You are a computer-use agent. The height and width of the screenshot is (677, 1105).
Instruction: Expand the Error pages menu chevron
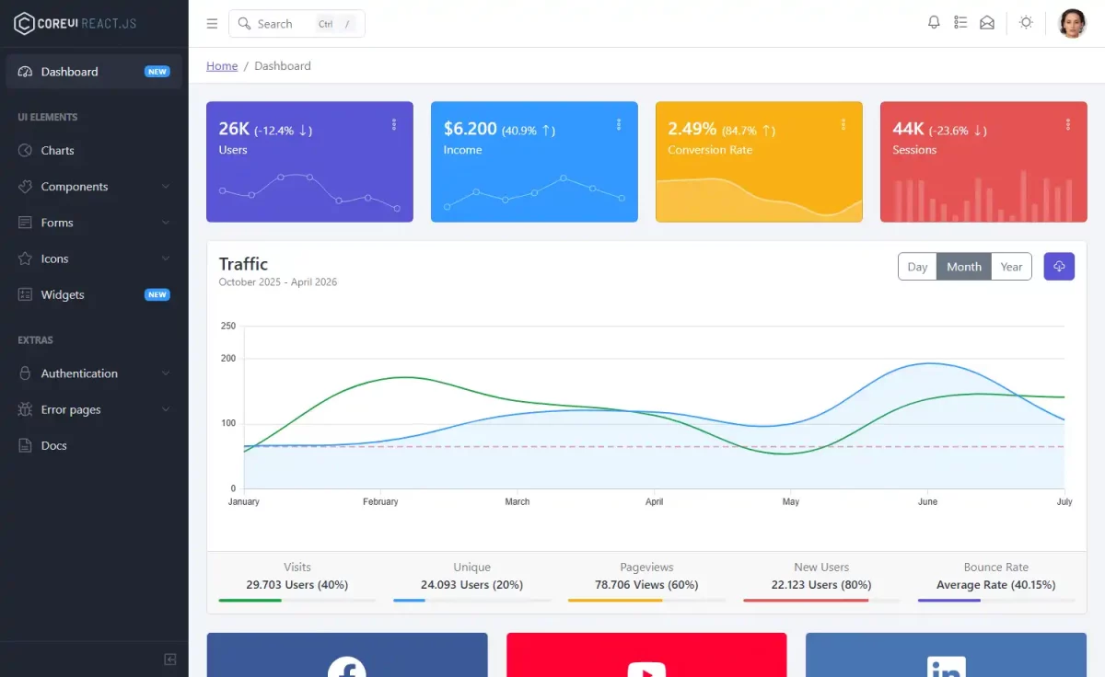coord(166,409)
